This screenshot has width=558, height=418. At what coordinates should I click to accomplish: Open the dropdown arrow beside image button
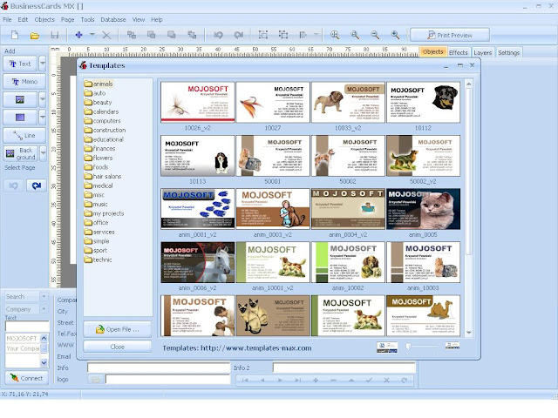tap(43, 99)
